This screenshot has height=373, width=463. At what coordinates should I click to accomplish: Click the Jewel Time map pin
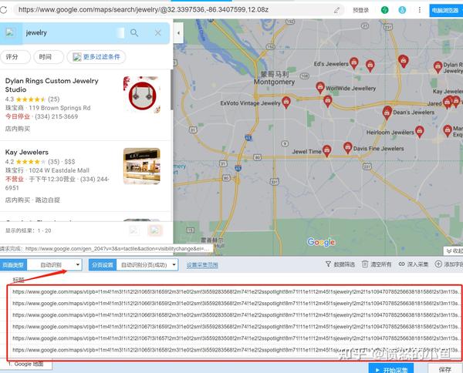coord(326,150)
